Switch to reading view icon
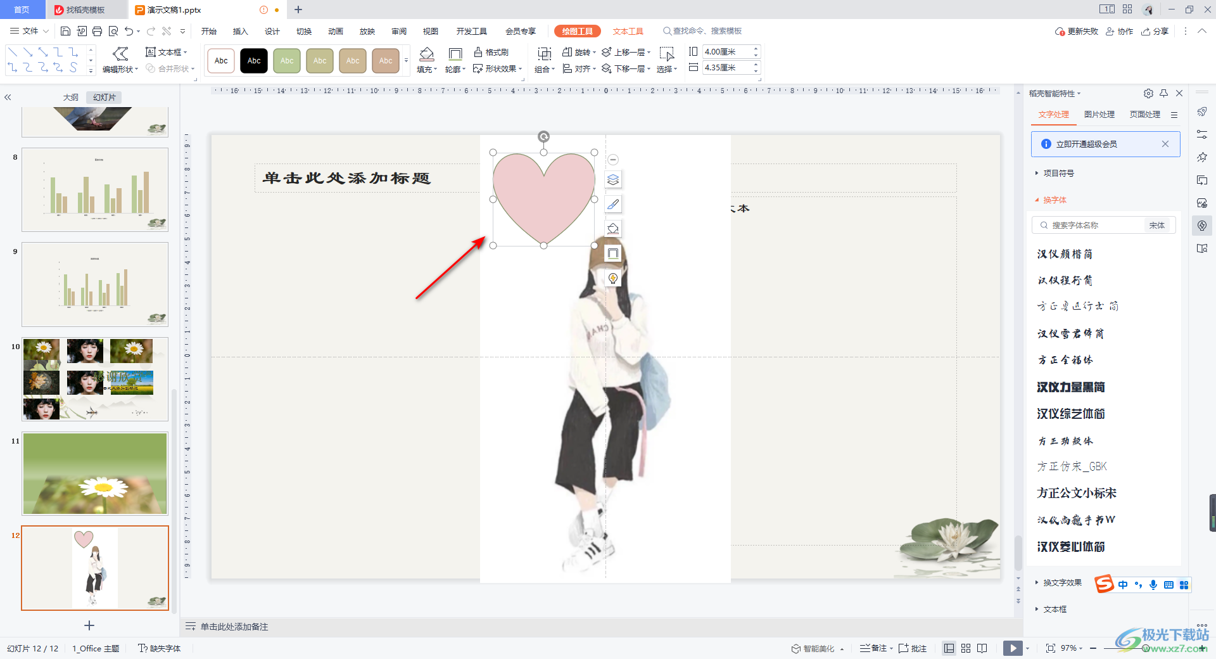Screen dimensions: 1216x659 click(982, 648)
